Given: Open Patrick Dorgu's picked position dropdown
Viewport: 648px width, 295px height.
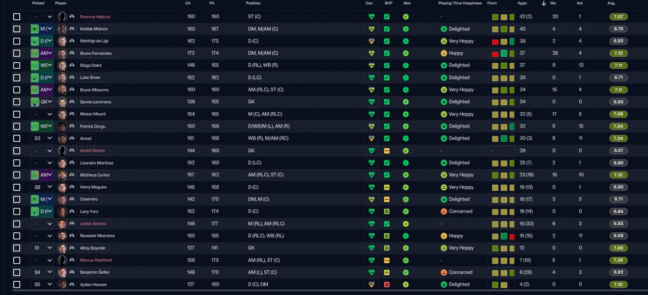Looking at the screenshot, I should pyautogui.click(x=42, y=126).
